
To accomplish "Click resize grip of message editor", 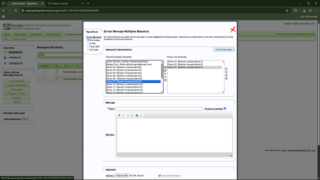I will (231, 155).
